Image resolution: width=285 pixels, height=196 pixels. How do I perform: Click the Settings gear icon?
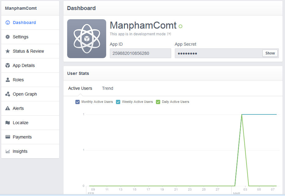tap(8, 37)
